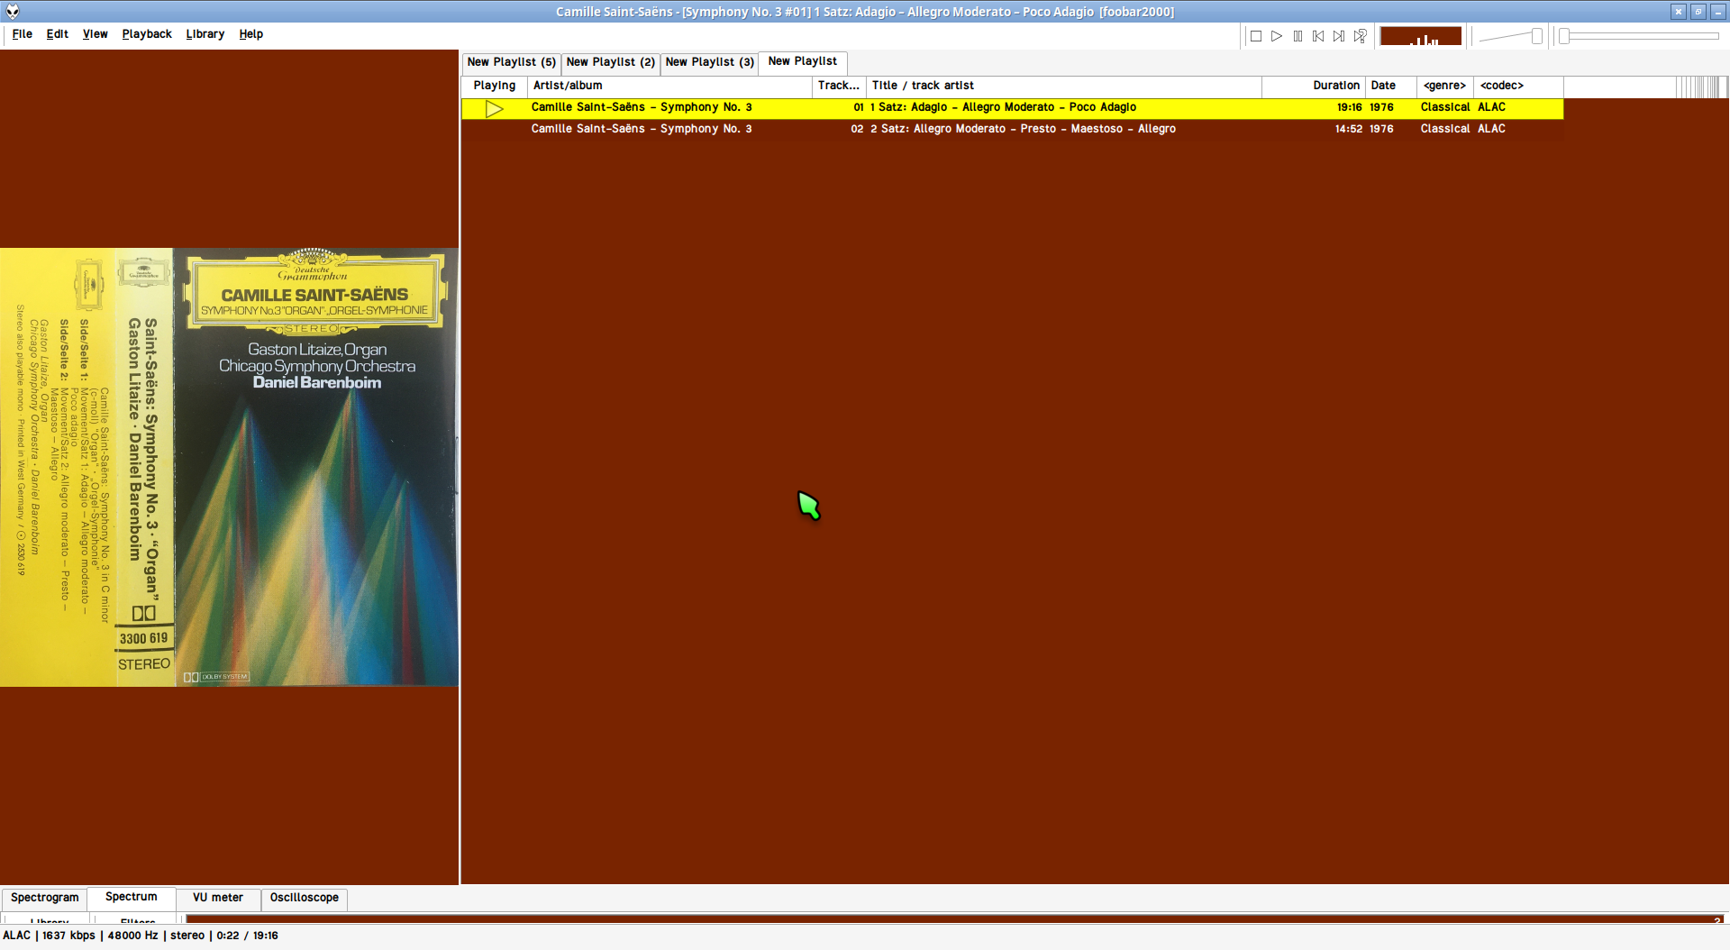The height and width of the screenshot is (950, 1730).
Task: Stop playback with the square stop icon
Action: click(x=1256, y=36)
